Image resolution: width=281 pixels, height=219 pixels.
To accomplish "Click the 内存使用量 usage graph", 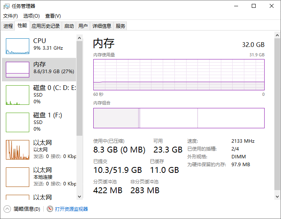I will (179, 75).
